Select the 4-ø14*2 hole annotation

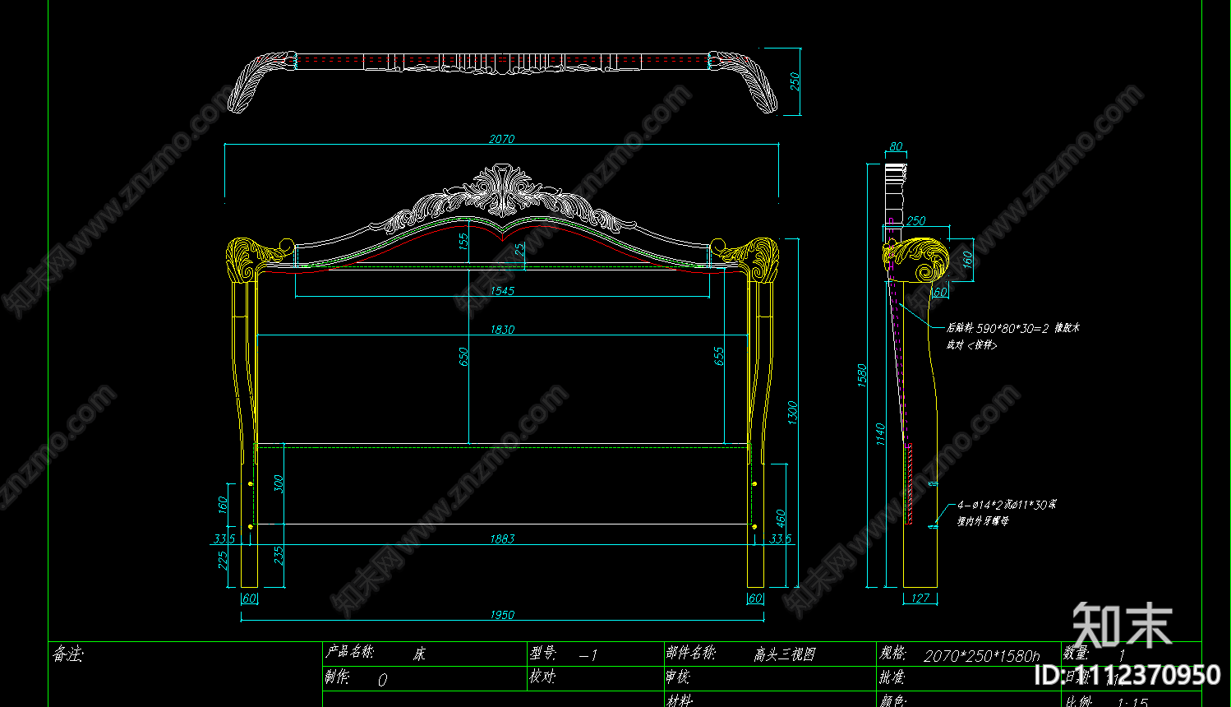tap(1007, 505)
